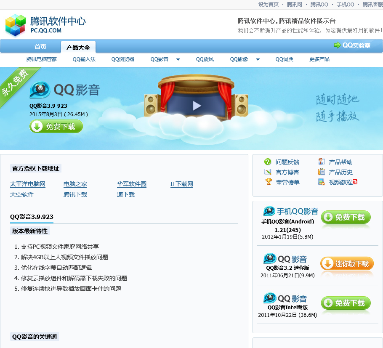Click the 官方博客 link
This screenshot has width=383, height=348.
tap(287, 172)
